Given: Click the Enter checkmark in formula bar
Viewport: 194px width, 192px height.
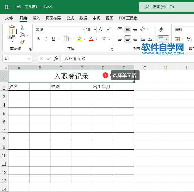Looking at the screenshot, I should tap(48, 59).
